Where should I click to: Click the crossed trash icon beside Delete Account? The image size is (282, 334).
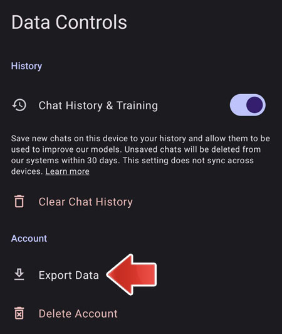click(19, 313)
